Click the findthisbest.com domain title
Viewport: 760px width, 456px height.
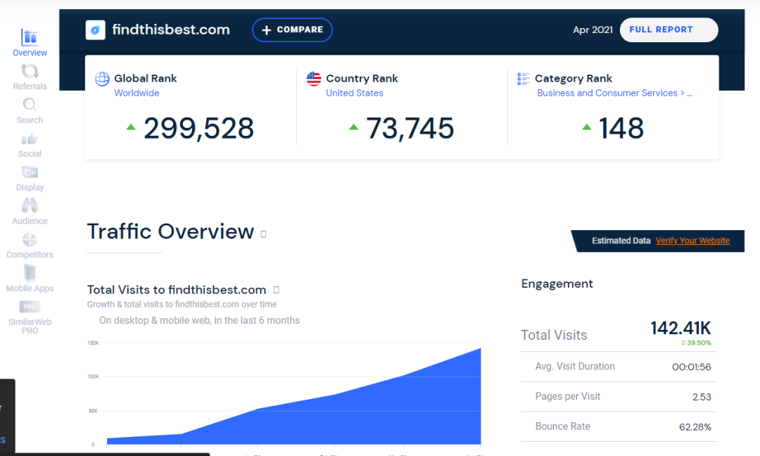(x=171, y=30)
